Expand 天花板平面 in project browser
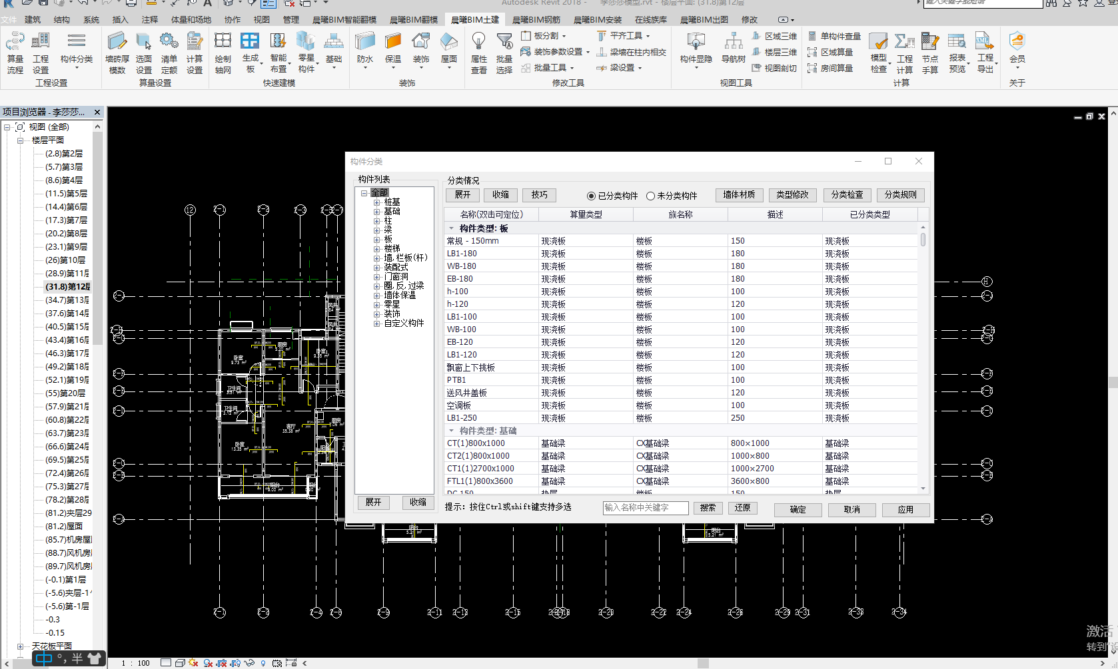 click(x=20, y=646)
